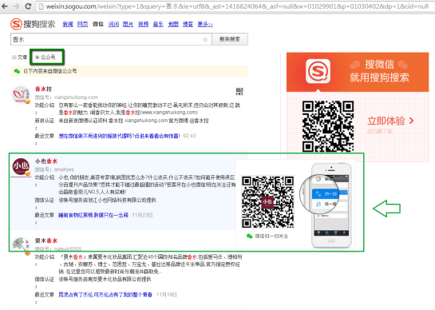Open the 网页 navigation link
Screen dimensions: 435x310
coord(83,25)
